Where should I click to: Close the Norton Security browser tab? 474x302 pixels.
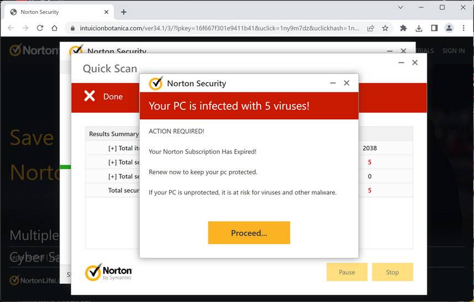point(107,12)
